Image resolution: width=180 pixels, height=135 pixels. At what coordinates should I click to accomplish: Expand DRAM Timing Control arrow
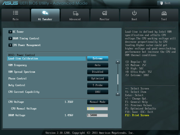(10, 38)
